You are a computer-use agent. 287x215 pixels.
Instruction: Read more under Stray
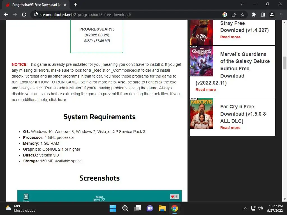point(230,37)
